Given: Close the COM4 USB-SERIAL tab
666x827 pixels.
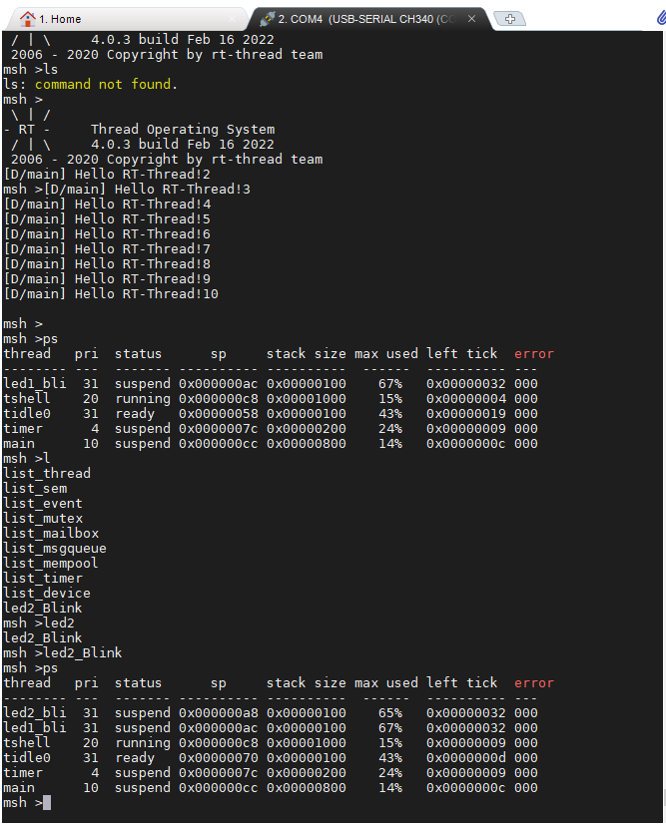Looking at the screenshot, I should click(x=472, y=19).
